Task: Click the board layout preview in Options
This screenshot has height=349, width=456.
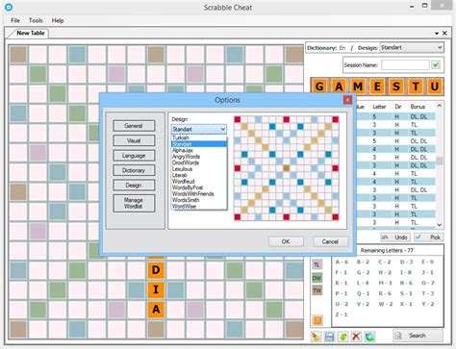Action: 287,168
